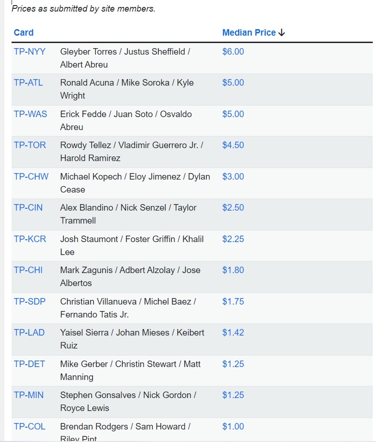Open the TP-TOR card link
The image size is (376, 442).
pos(30,145)
